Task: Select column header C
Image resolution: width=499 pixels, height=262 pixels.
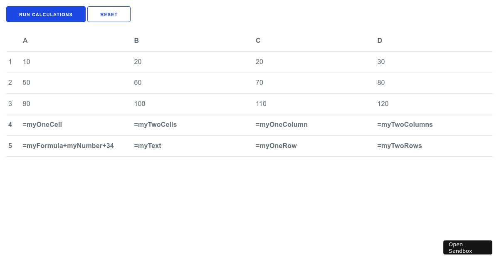Action: coord(258,40)
